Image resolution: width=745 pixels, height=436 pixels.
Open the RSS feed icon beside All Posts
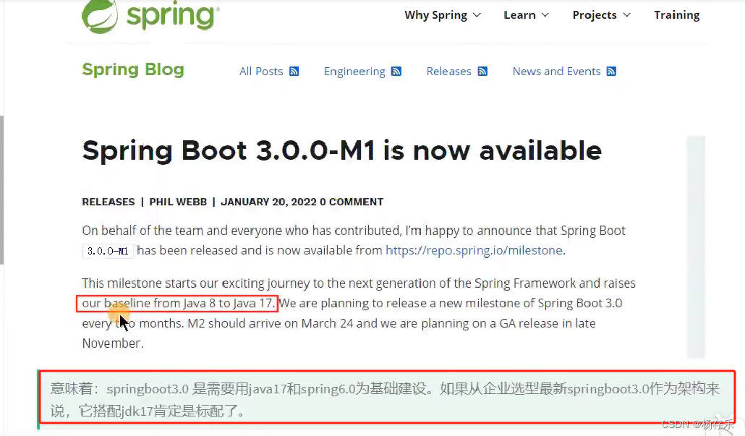pos(294,72)
